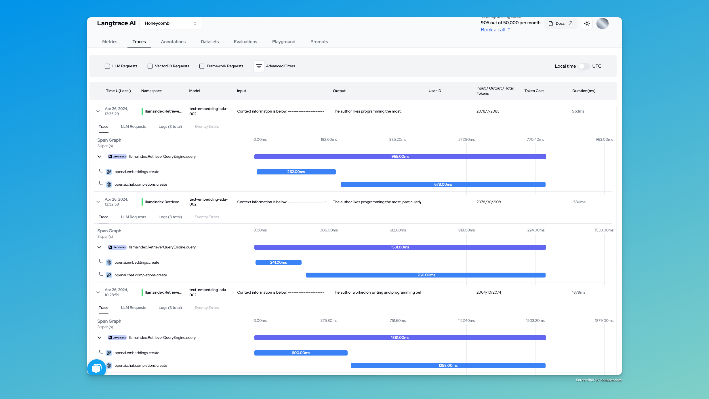Click the Docs document icon
Screen dimensions: 709x399
550,24
